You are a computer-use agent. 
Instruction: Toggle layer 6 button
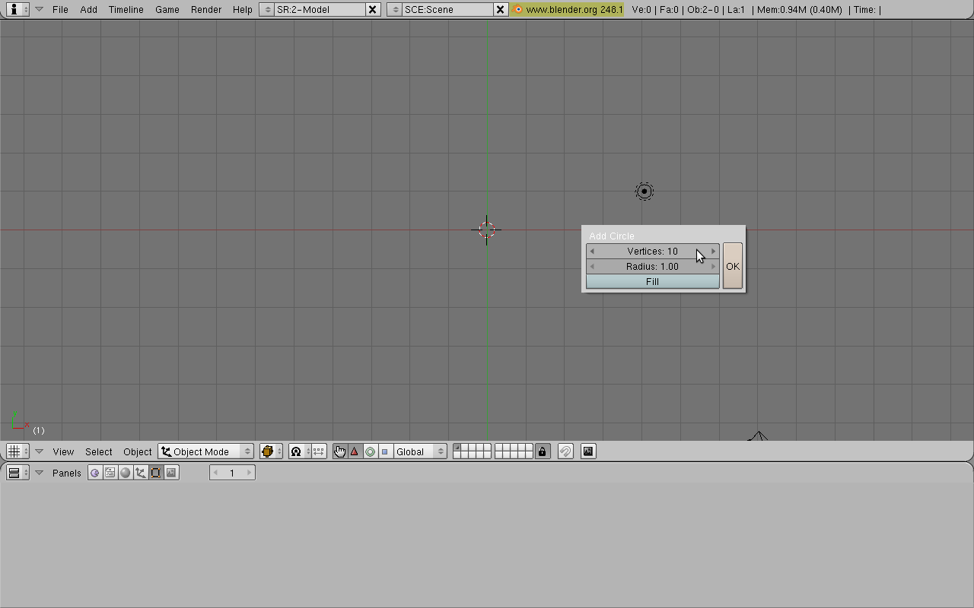tap(498, 448)
